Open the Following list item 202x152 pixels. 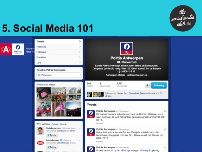tap(59, 47)
